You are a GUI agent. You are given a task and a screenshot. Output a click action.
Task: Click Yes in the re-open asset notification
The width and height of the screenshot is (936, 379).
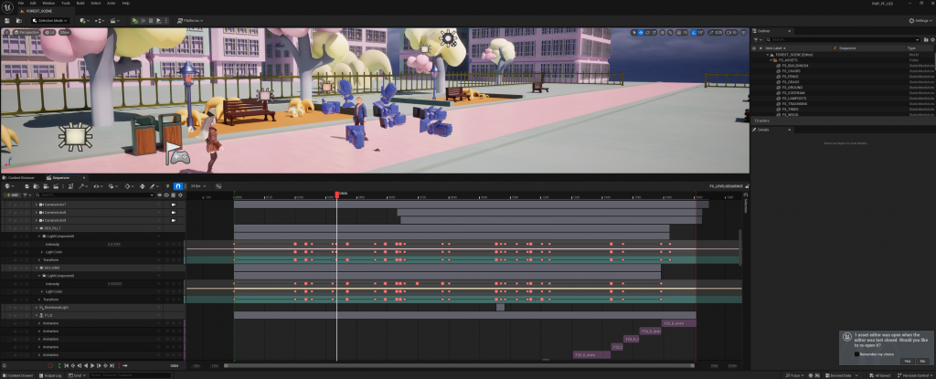[907, 362]
